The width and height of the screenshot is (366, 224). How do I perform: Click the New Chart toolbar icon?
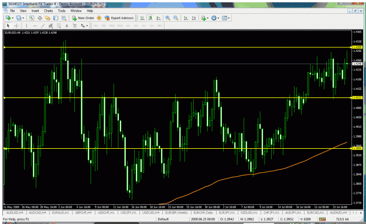point(8,18)
